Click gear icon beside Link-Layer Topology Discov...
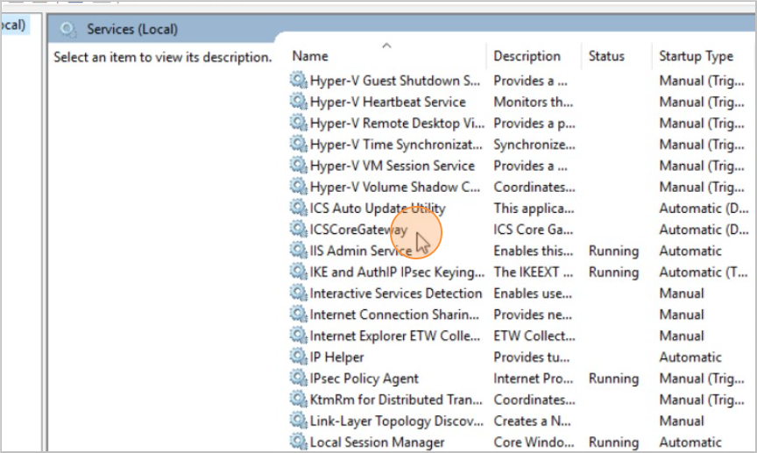757x453 pixels. 299,421
